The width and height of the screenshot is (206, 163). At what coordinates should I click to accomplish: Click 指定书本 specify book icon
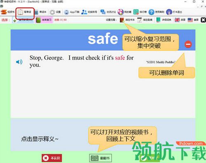coord(122,20)
